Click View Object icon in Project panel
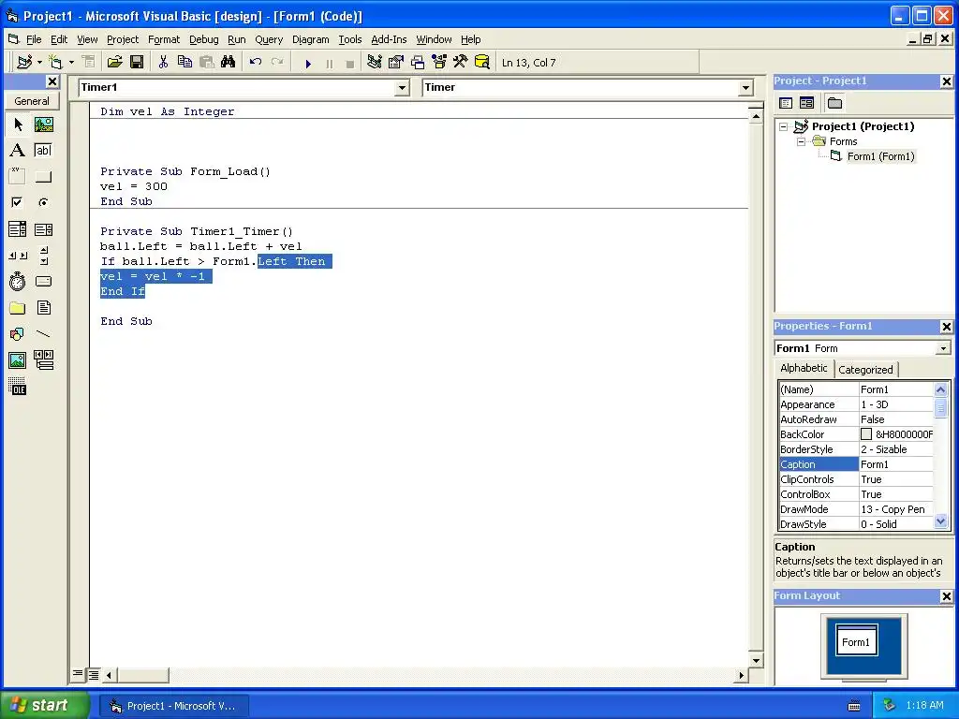Image resolution: width=959 pixels, height=719 pixels. point(806,103)
